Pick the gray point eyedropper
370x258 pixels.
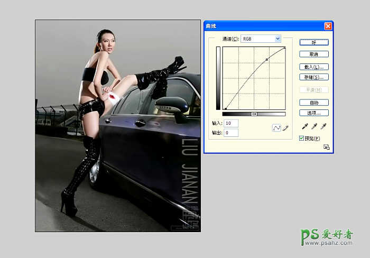(314, 126)
